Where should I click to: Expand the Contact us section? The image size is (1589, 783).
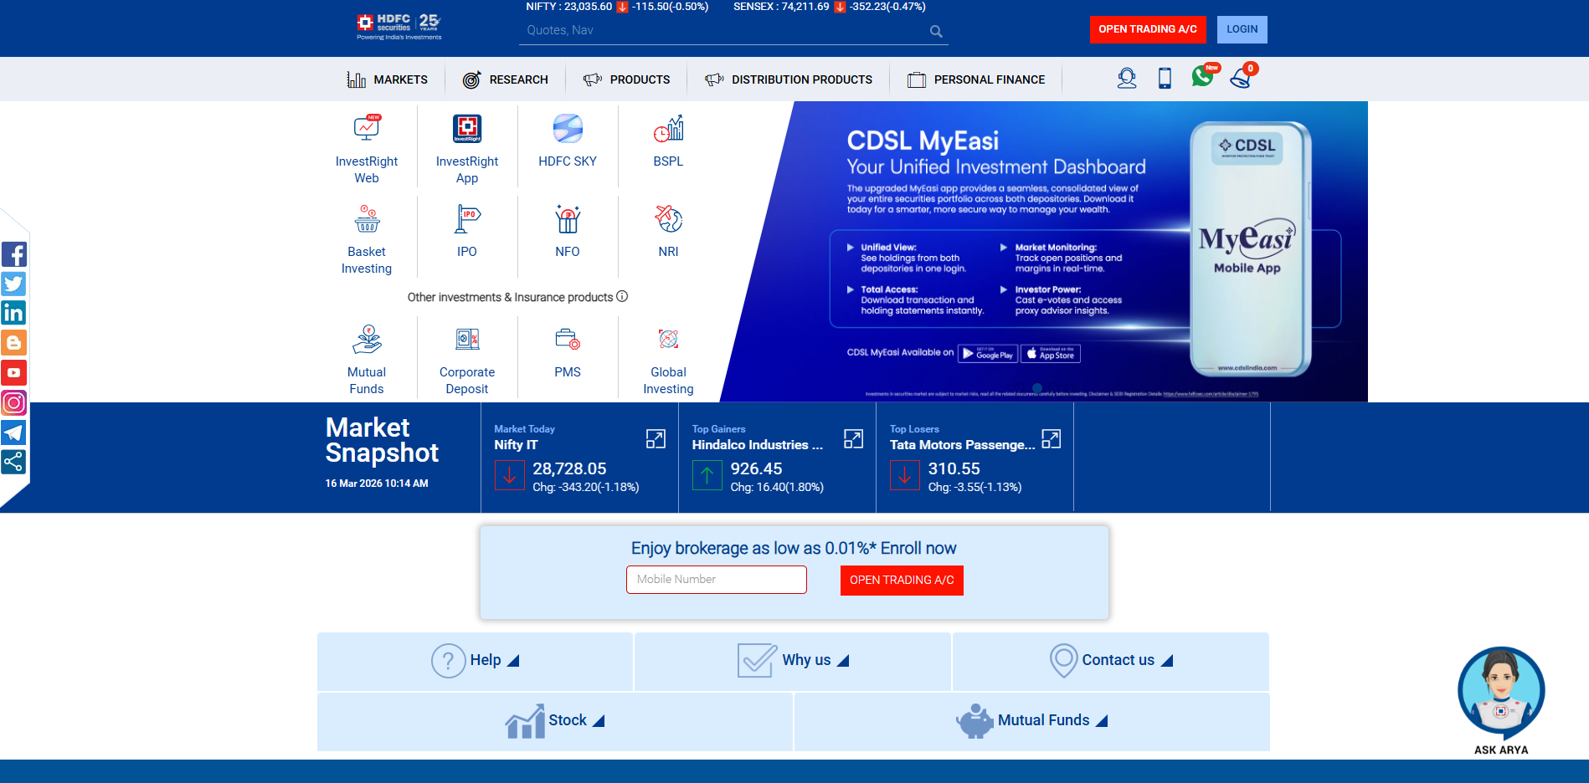1111,661
